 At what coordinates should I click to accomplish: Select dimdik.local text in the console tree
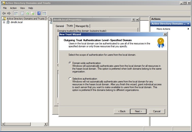(17, 22)
